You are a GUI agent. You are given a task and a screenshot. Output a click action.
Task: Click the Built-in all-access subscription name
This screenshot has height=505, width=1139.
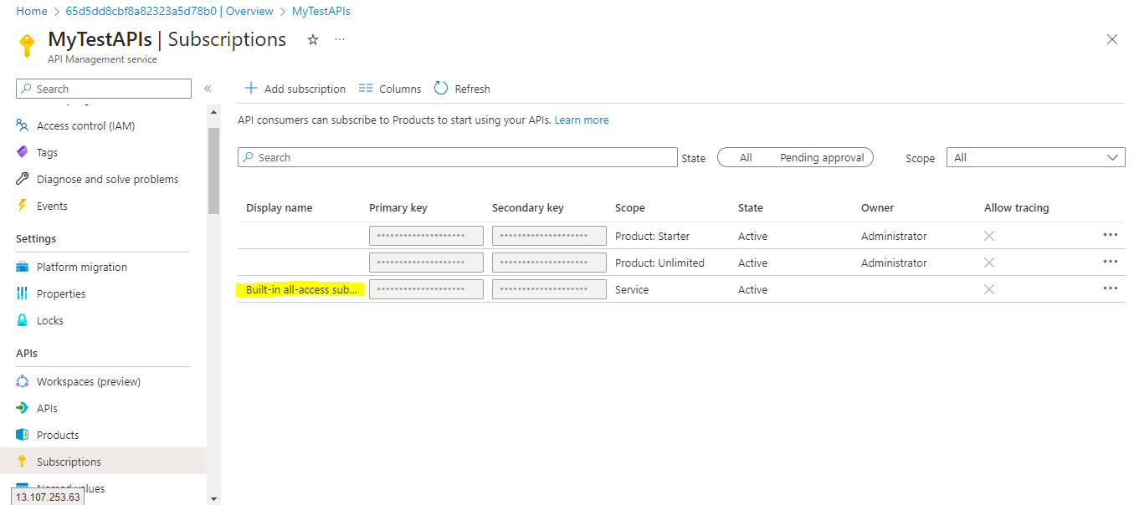[x=301, y=289]
